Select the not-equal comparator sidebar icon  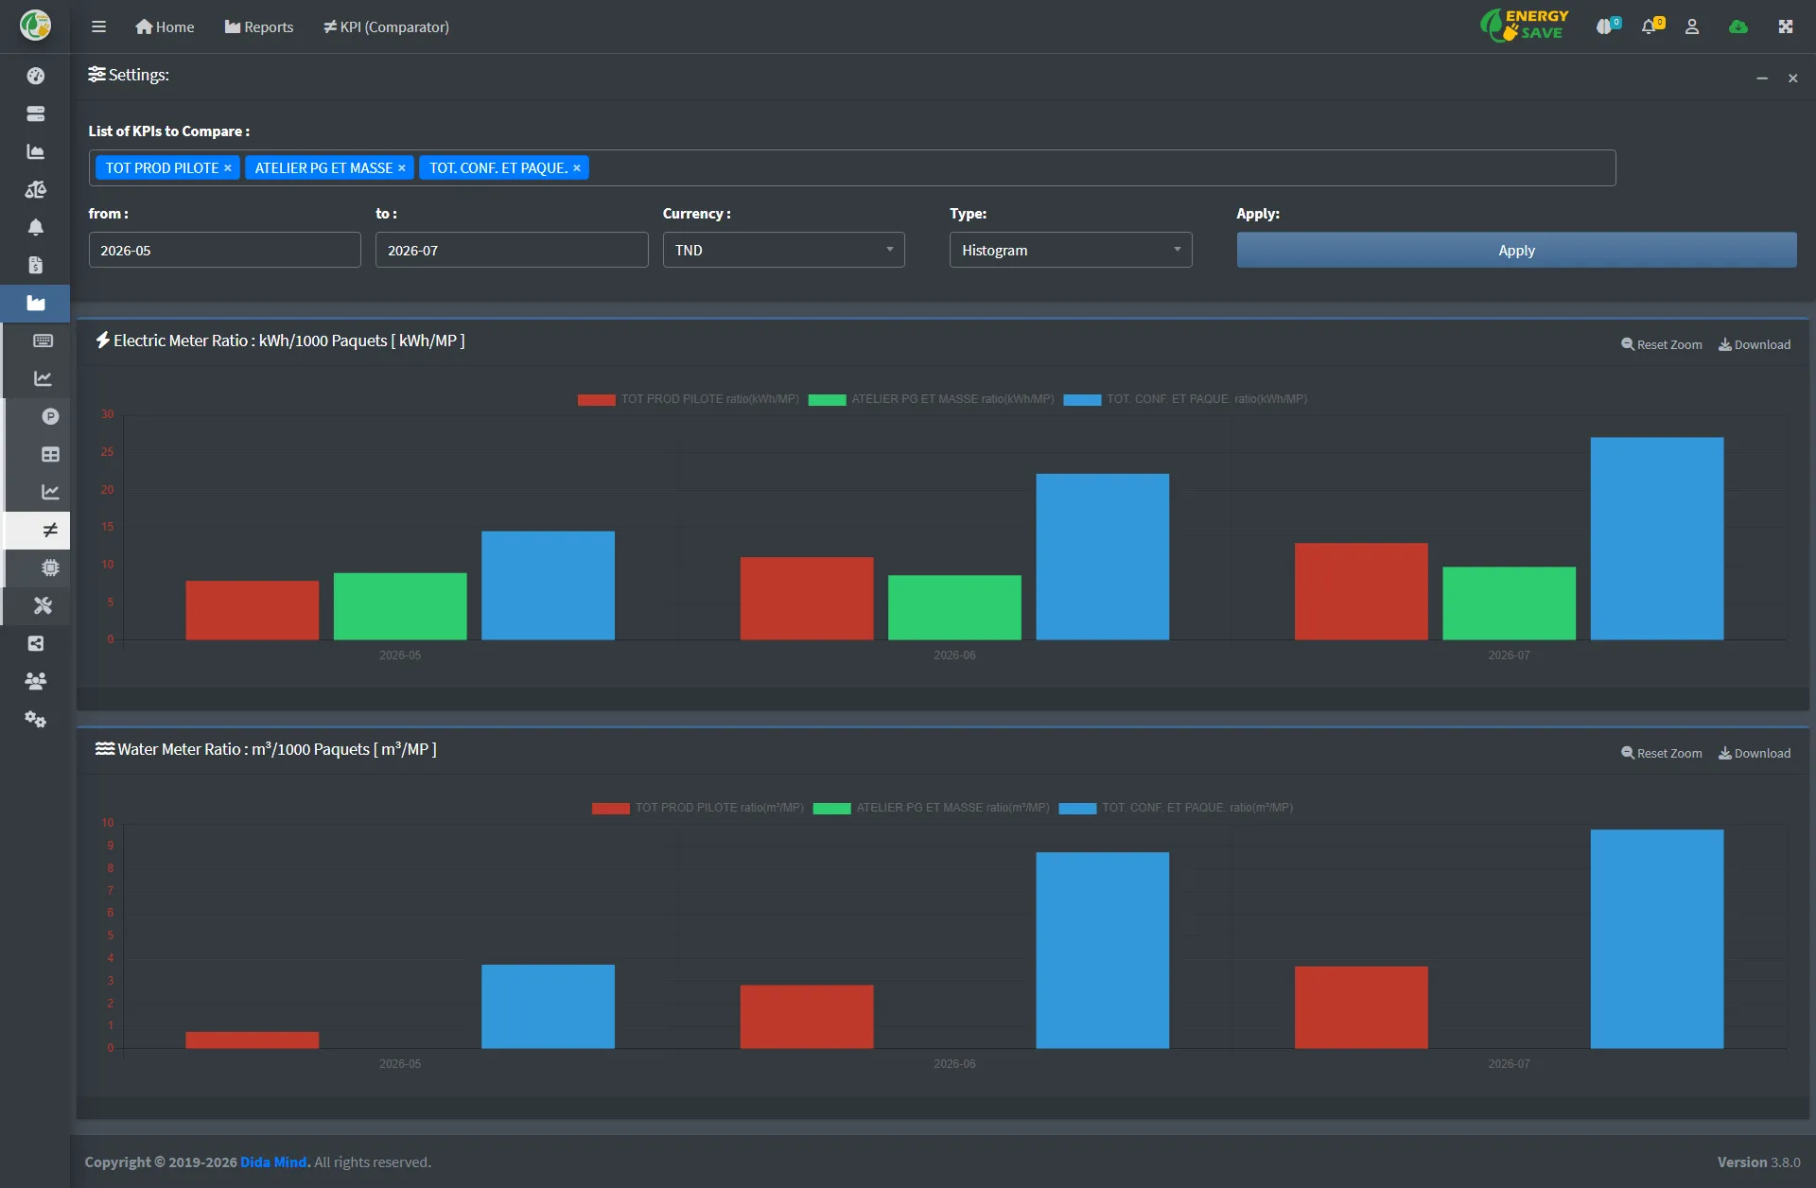(50, 530)
